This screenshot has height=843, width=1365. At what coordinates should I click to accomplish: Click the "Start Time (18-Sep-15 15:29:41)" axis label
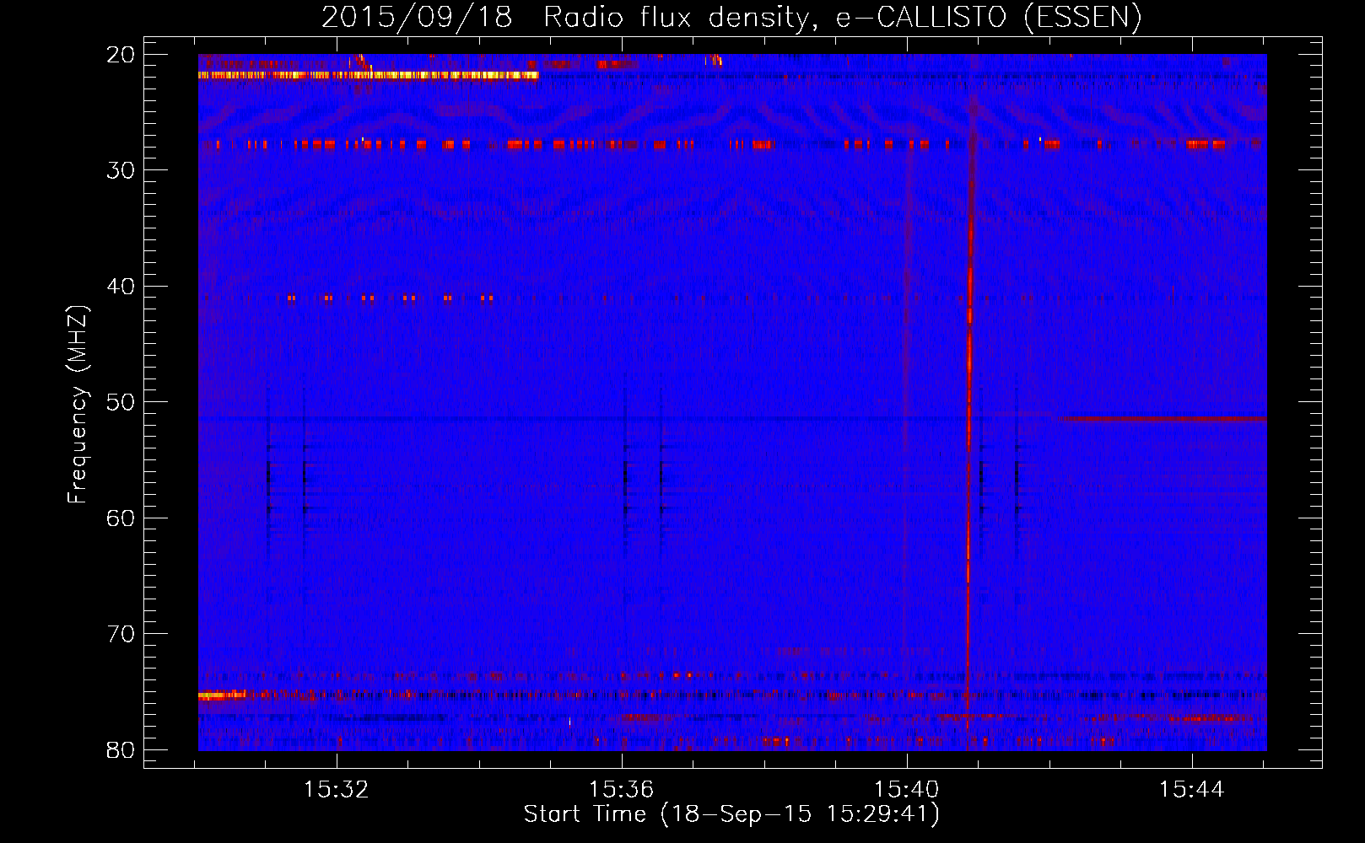coord(731,814)
